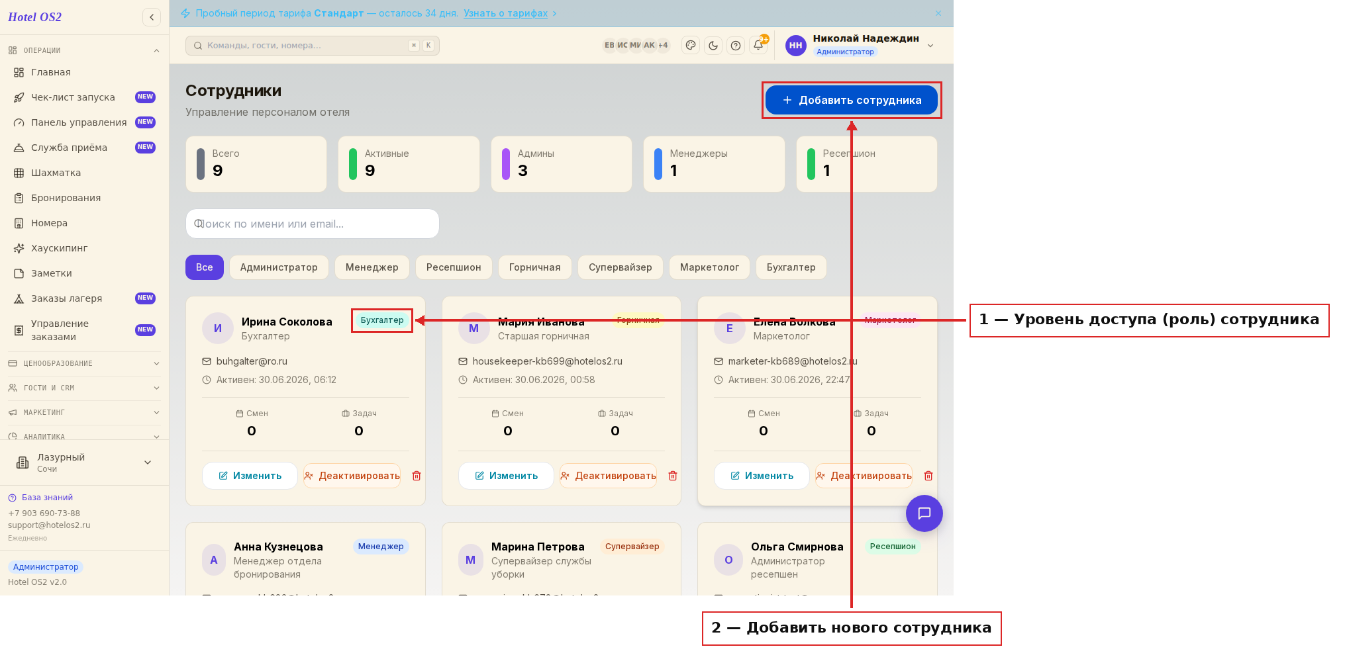This screenshot has height=661, width=1345.
Task: Click the Админы 3 stat card
Action: click(x=562, y=164)
